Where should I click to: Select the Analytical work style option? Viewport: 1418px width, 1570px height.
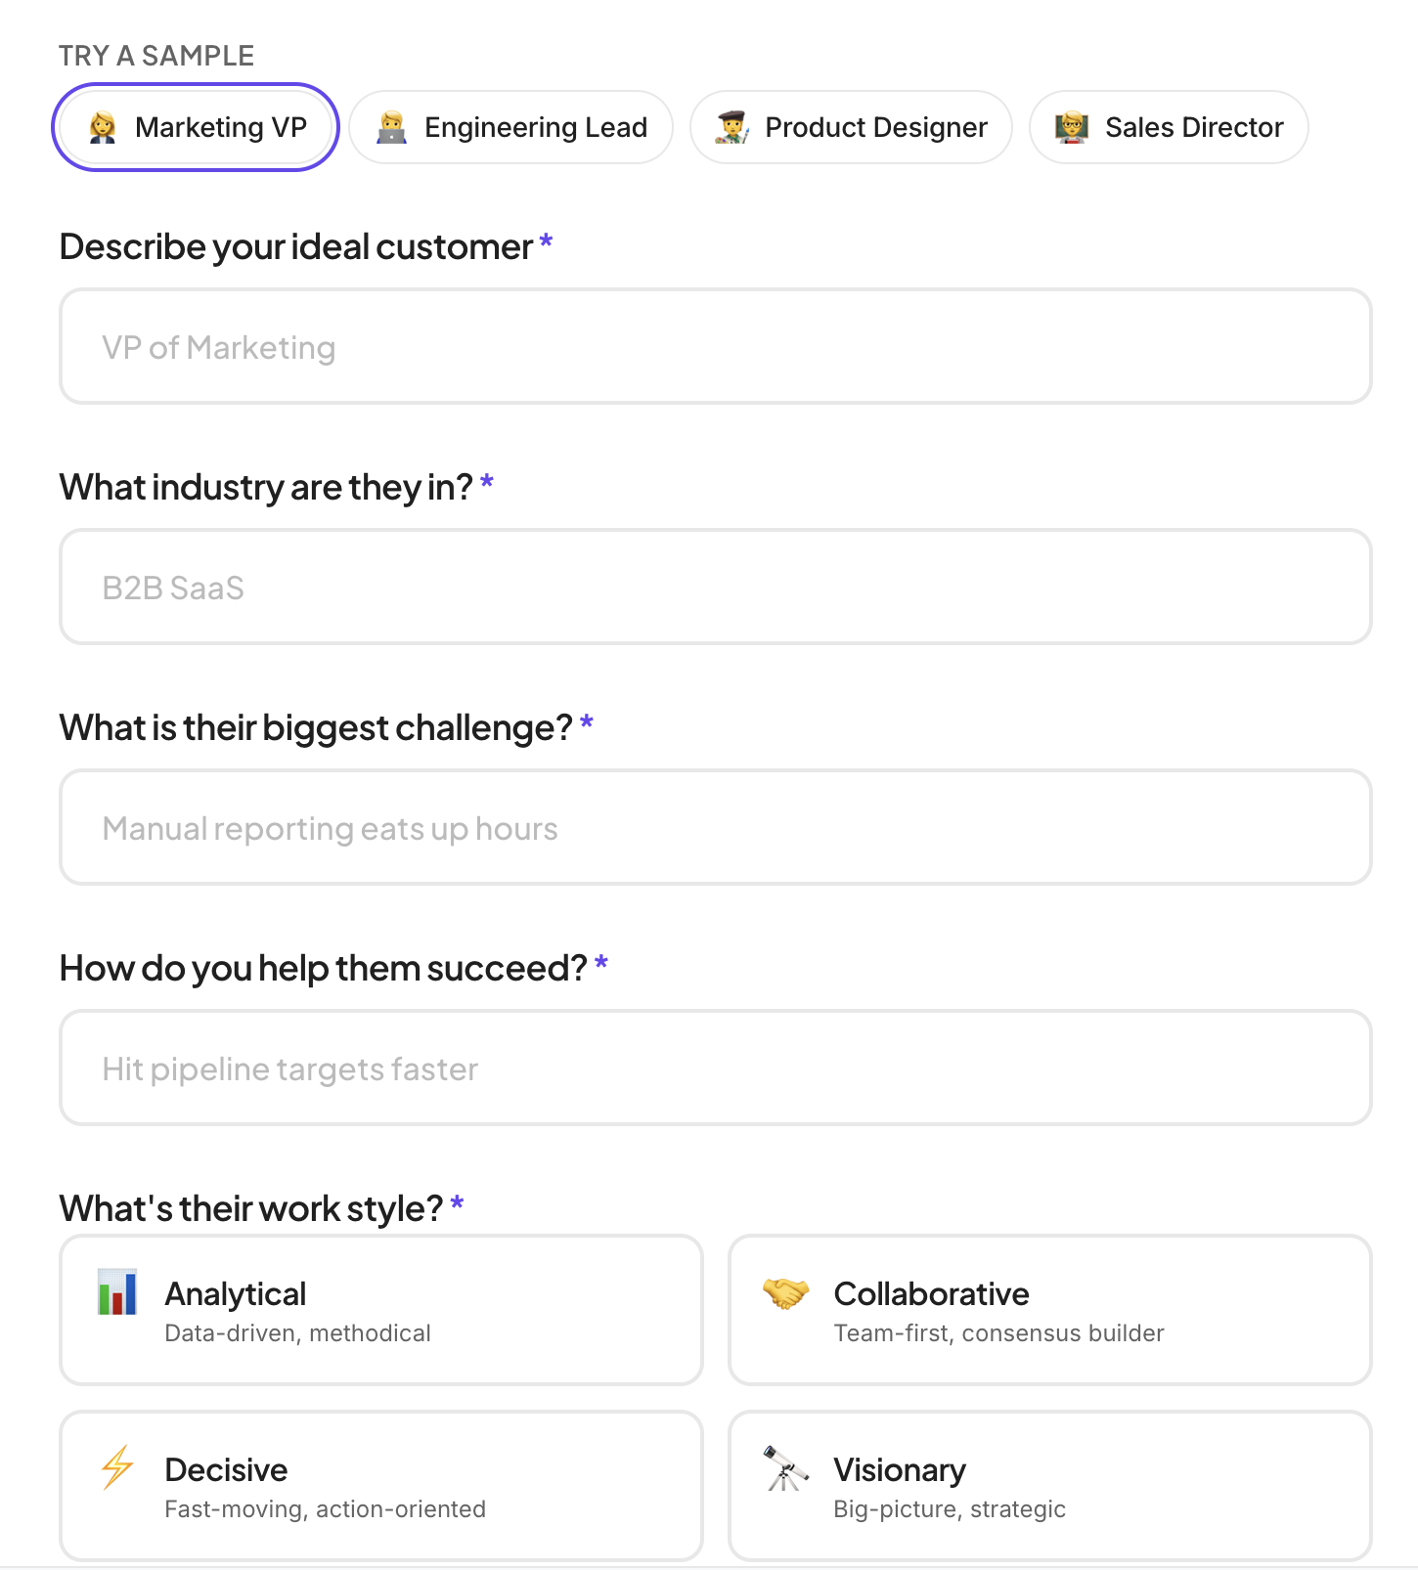click(381, 1310)
